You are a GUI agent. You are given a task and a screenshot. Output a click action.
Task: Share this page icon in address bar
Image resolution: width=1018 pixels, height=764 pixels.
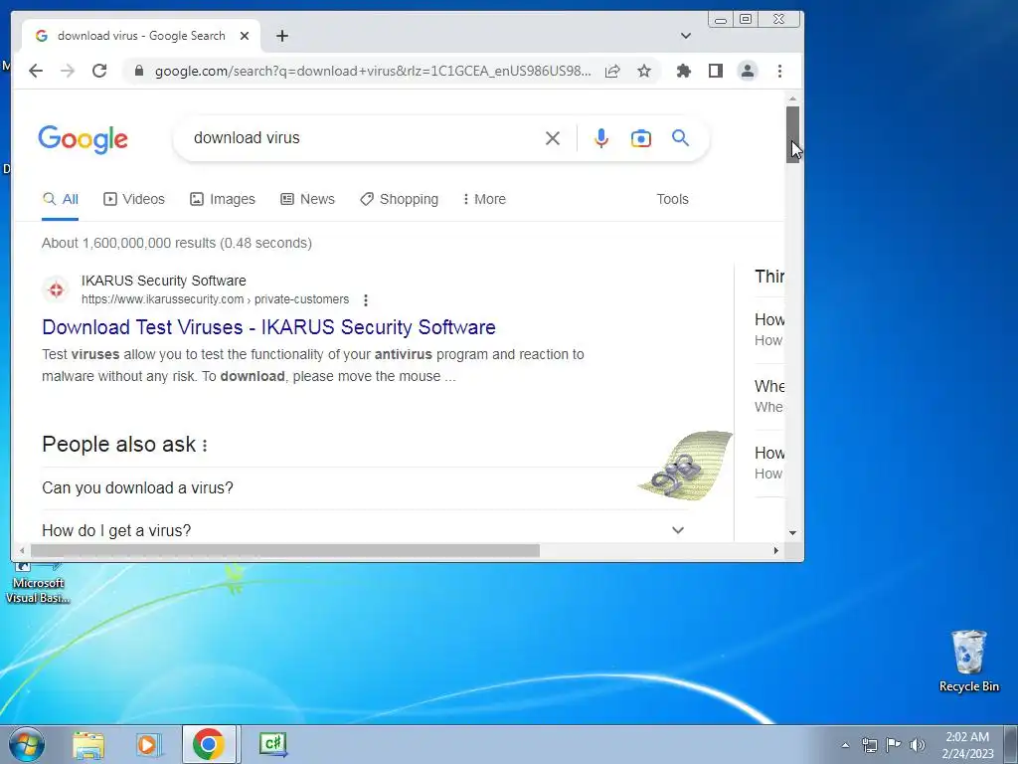click(612, 71)
